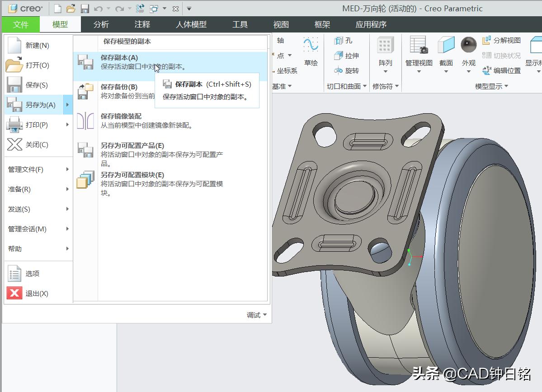
Task: Click the Save icon in Quick Access toolbar
Action: point(86,8)
